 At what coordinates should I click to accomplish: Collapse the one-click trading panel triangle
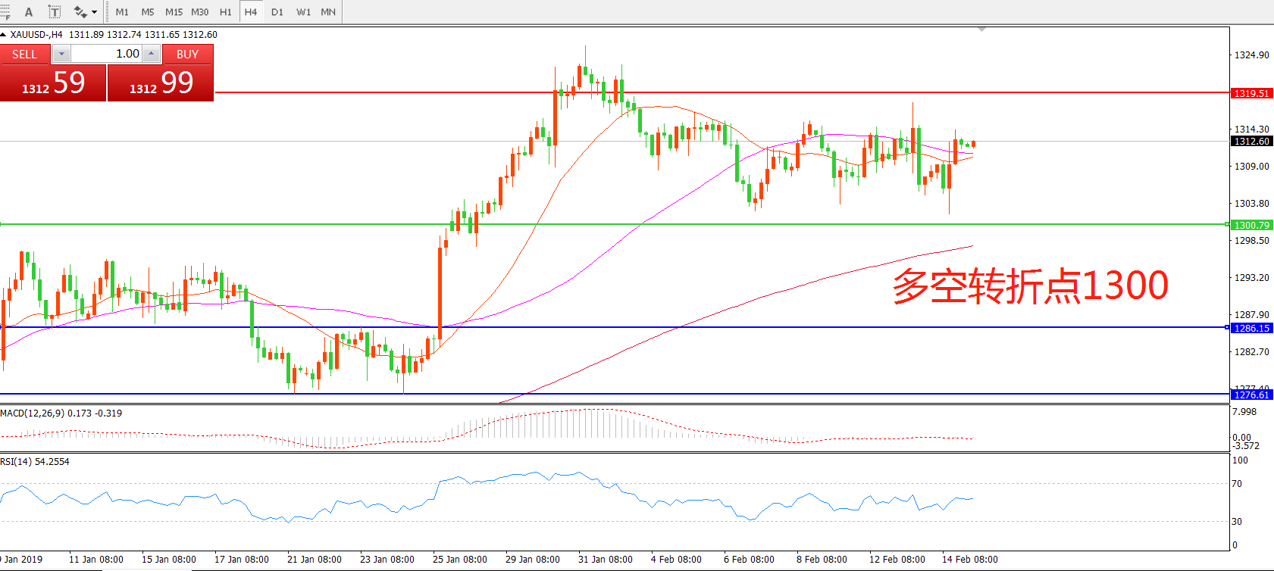click(x=4, y=35)
